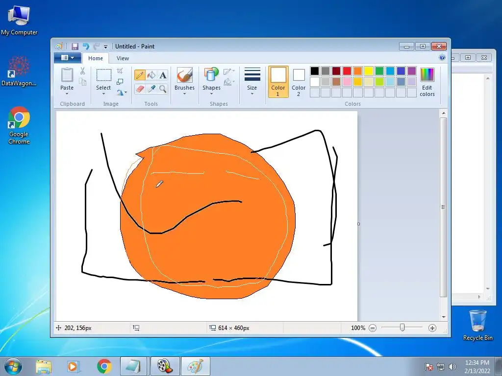Click the Copy icon in Clipboard group
502x376 pixels.
(82, 82)
